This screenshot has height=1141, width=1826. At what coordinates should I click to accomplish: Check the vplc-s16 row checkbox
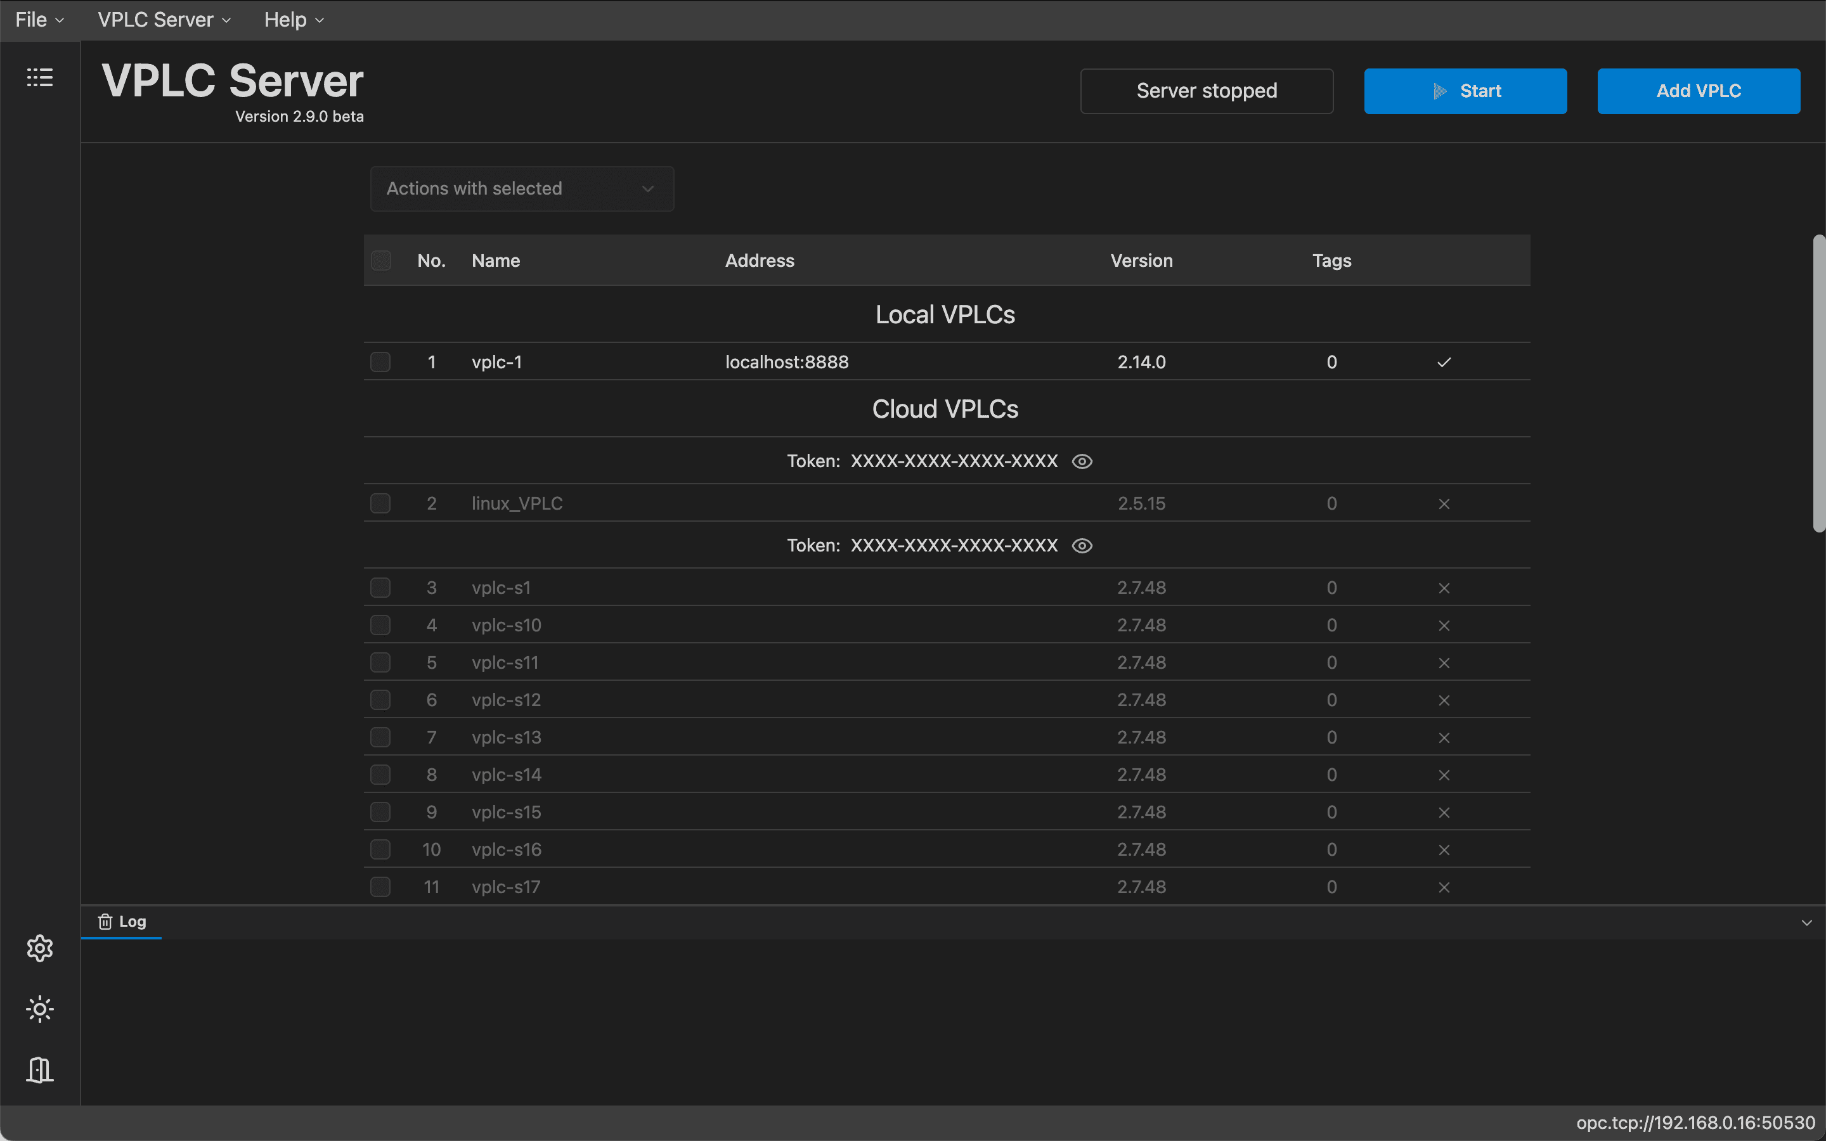381,849
